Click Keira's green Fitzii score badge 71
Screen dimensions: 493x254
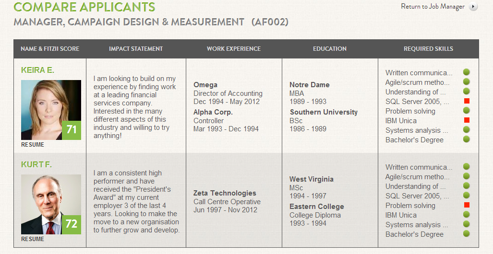(x=72, y=130)
